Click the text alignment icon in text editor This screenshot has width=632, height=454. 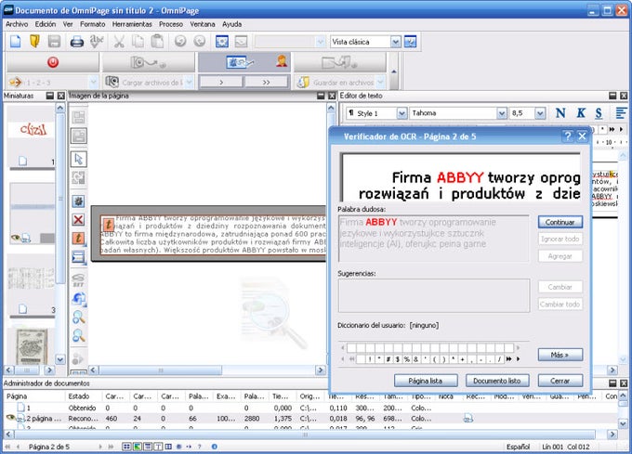(x=621, y=113)
